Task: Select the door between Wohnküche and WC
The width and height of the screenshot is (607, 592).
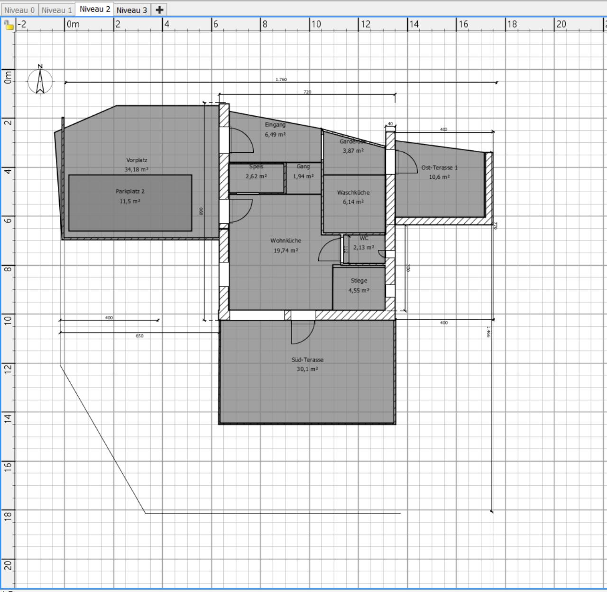Action: [330, 249]
